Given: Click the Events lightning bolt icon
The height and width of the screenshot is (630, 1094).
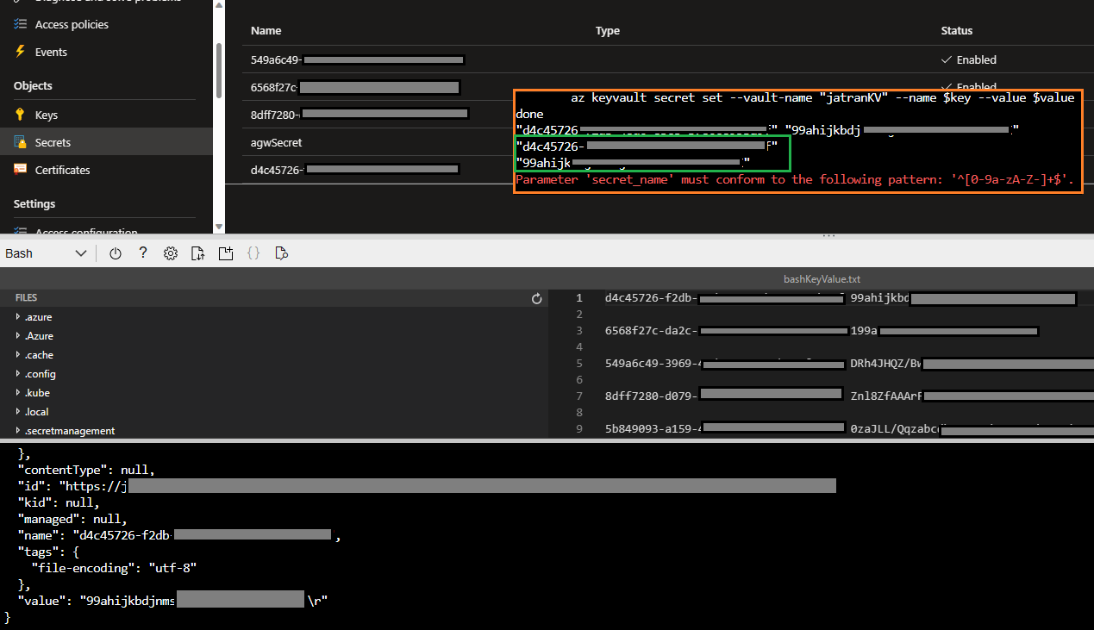Looking at the screenshot, I should 21,52.
